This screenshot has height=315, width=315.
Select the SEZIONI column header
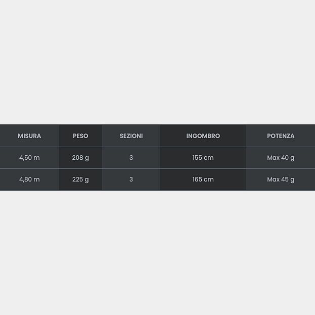[x=131, y=136]
